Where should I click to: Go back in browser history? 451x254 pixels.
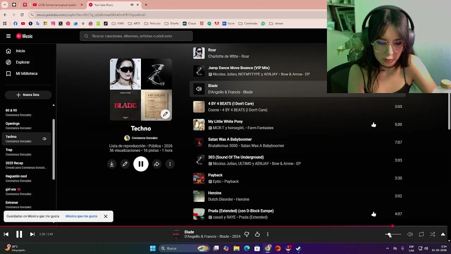(5, 15)
